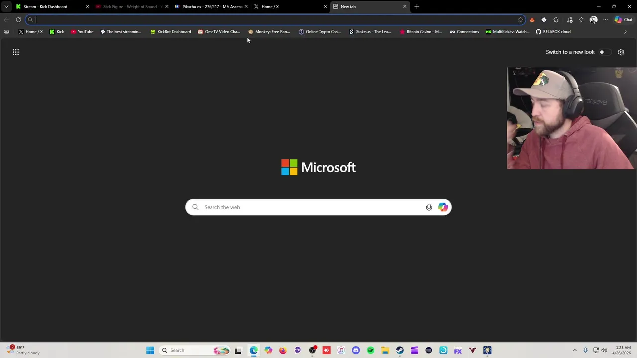Open the Extensions puzzle icon

556,20
